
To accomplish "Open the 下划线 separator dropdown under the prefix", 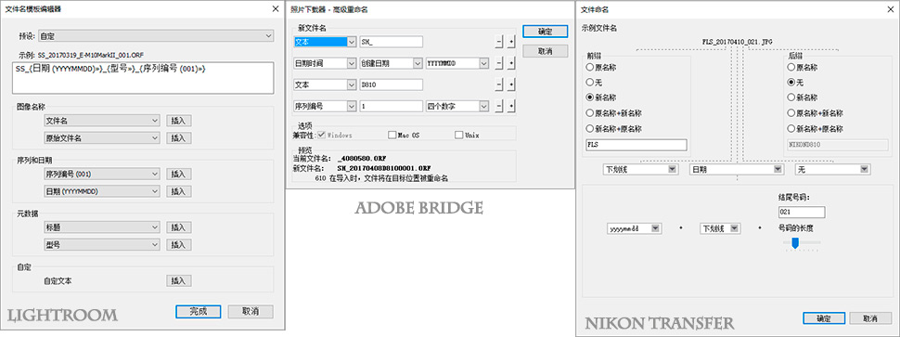I will [640, 169].
